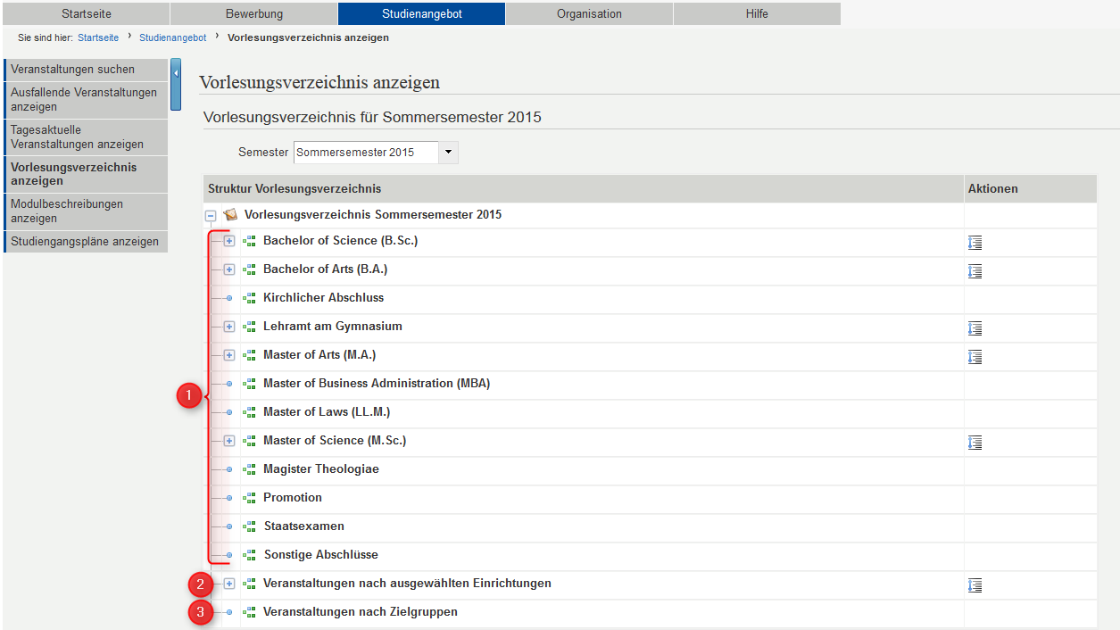Image resolution: width=1120 pixels, height=630 pixels.
Task: Click the action icon for Veranstaltungen nach ausgewählten Einrichtungen
Action: click(x=975, y=585)
